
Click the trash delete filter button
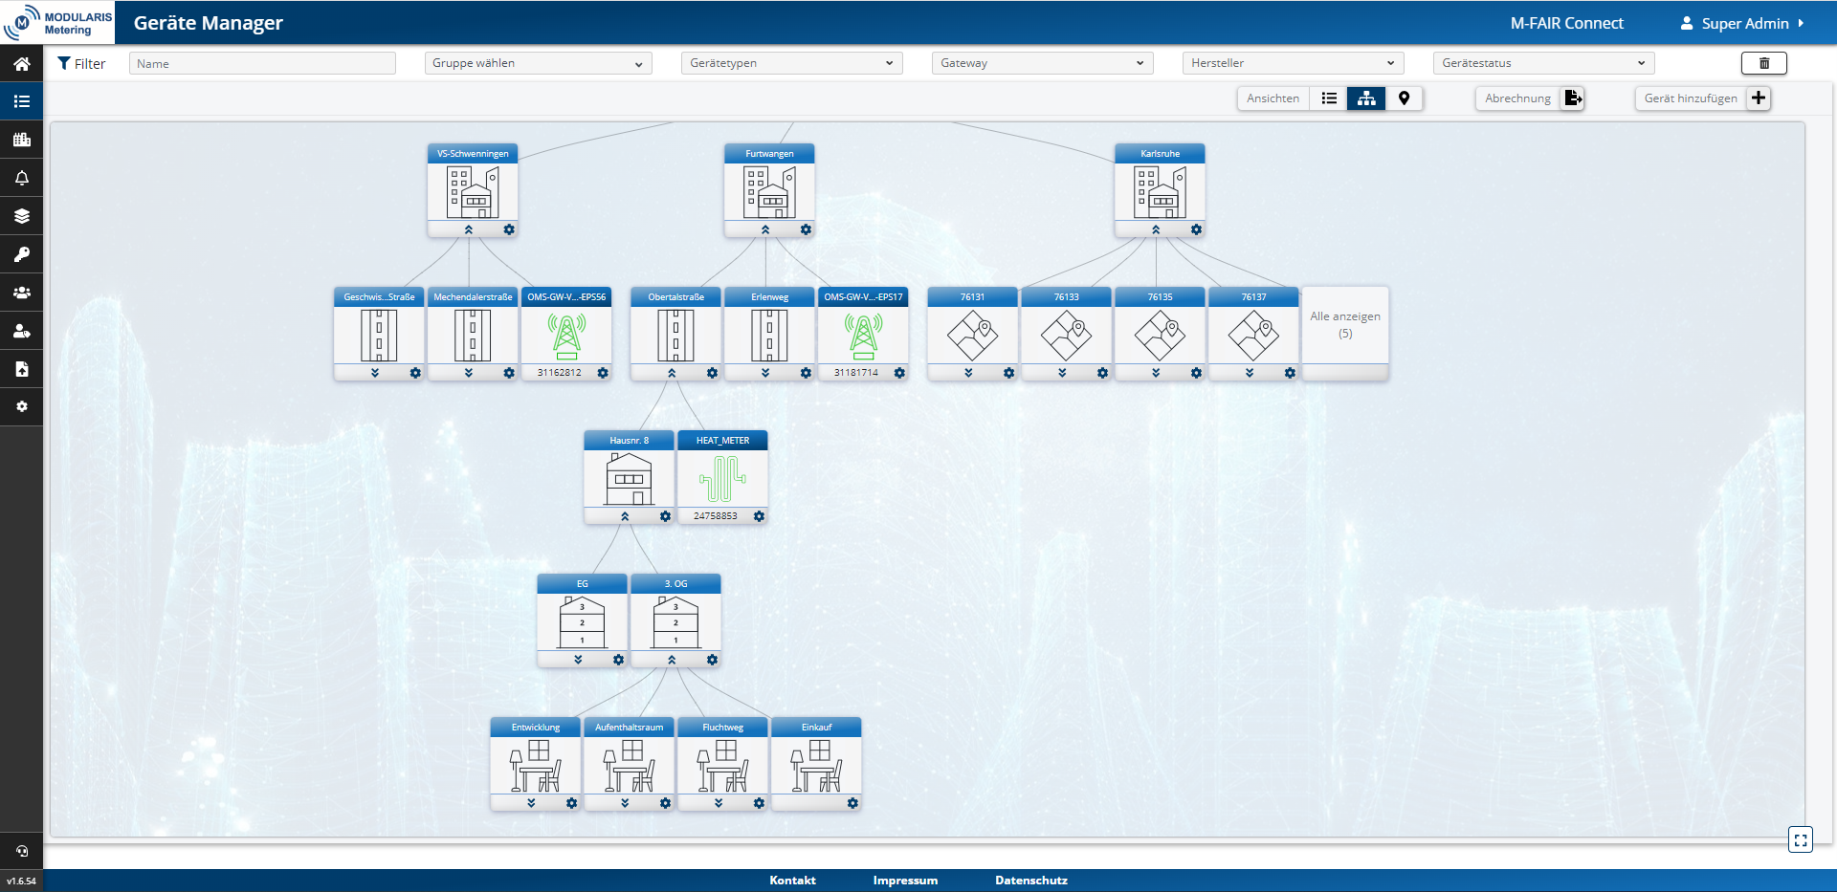(1763, 63)
